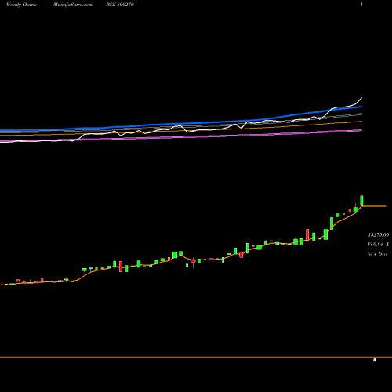
Task: Select the BSE stock code label
Action: click(120, 5)
